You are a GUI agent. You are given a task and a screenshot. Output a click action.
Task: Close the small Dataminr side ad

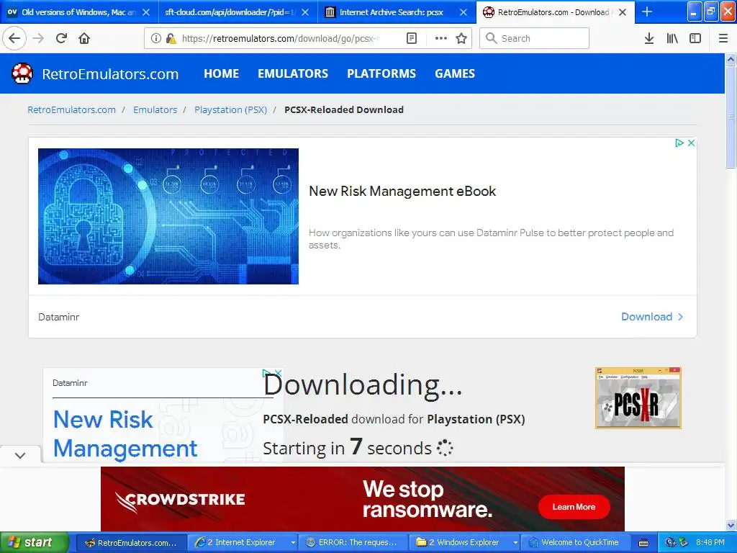click(278, 373)
